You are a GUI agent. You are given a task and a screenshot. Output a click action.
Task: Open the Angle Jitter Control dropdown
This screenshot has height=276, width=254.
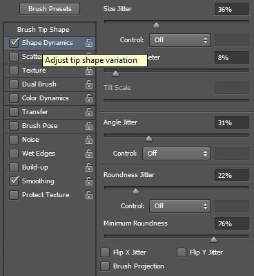point(176,154)
